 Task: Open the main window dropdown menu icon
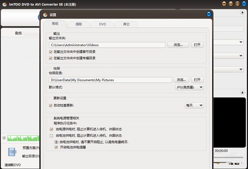(x=224, y=4)
